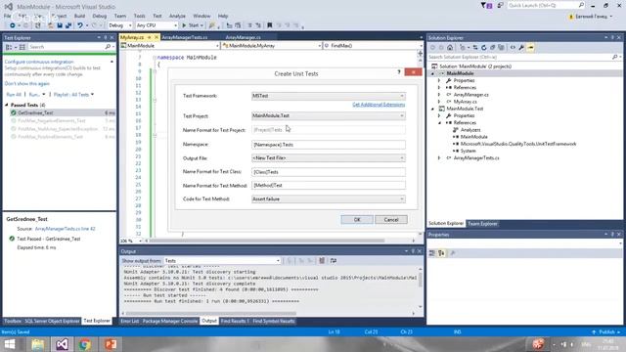Click the Save icon in main toolbar
Viewport: 626px width, 352px height.
[60, 25]
